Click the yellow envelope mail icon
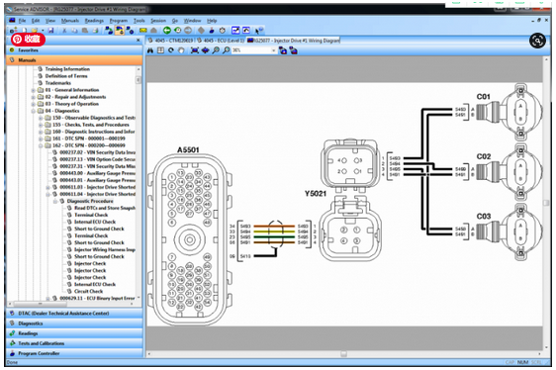 point(142,31)
